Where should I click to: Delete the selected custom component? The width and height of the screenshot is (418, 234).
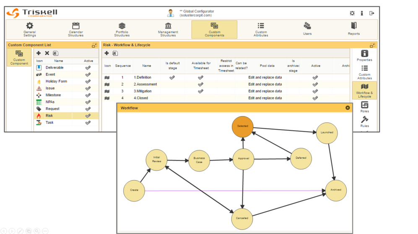47,53
